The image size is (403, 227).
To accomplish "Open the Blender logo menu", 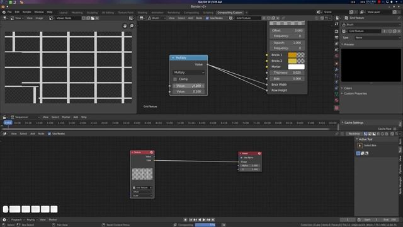I will click(x=4, y=12).
